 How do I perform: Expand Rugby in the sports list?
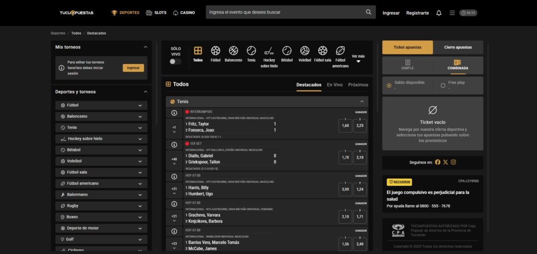pos(101,206)
